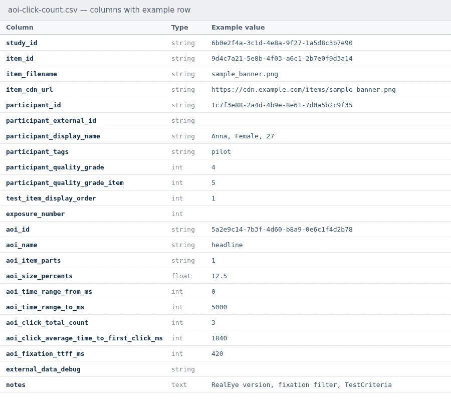451x401 pixels.
Task: Click the 'float' type cell
Action: click(181, 276)
